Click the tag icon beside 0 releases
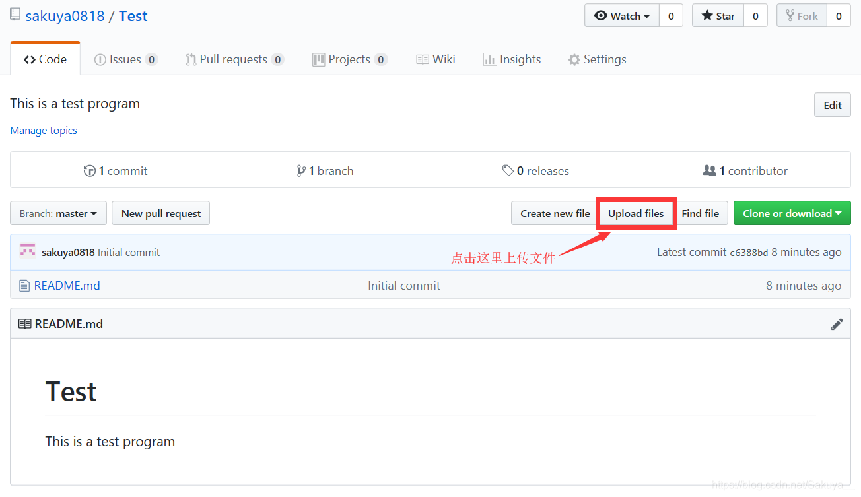Viewport: 861px width, 497px height. click(508, 171)
